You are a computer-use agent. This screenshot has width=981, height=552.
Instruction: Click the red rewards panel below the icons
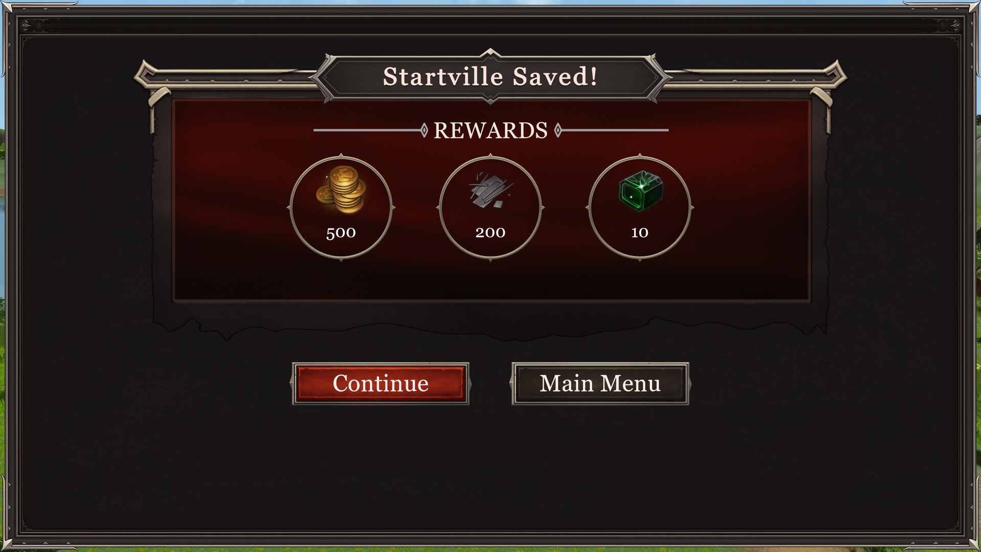coord(491,281)
